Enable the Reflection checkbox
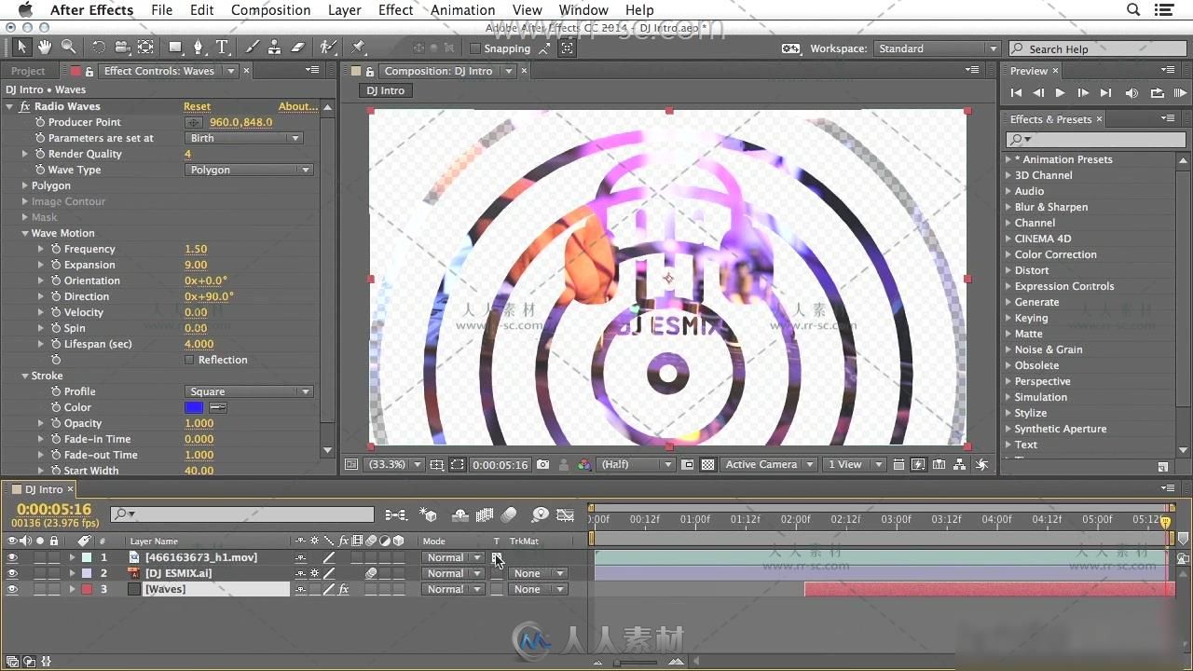Viewport: 1193px width, 671px height. tap(189, 360)
